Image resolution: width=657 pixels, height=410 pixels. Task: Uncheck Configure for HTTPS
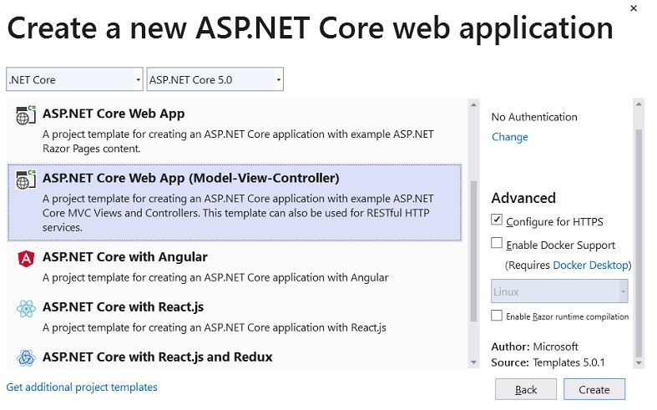pyautogui.click(x=497, y=220)
